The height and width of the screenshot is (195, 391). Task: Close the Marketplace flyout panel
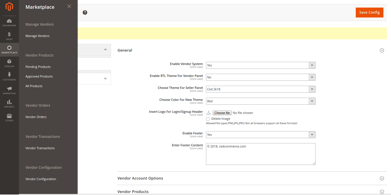pos(69,6)
